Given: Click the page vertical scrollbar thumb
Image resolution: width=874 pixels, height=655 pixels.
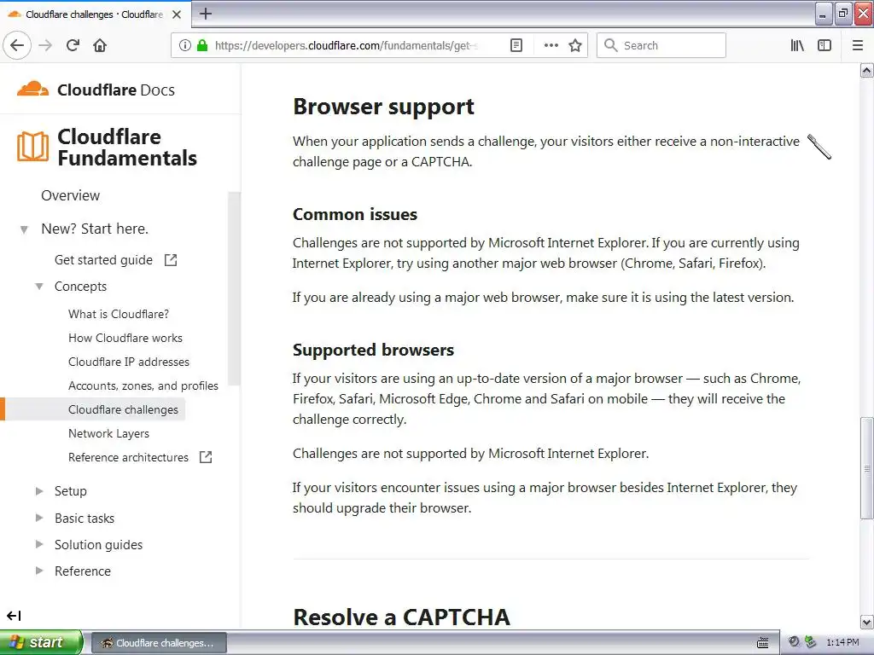Looking at the screenshot, I should click(867, 468).
